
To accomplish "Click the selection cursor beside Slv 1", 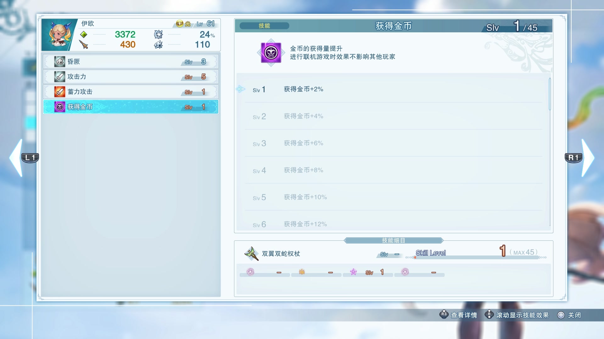I will [241, 89].
